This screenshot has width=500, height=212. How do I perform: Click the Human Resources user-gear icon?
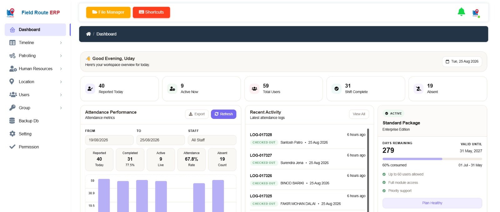pyautogui.click(x=13, y=69)
